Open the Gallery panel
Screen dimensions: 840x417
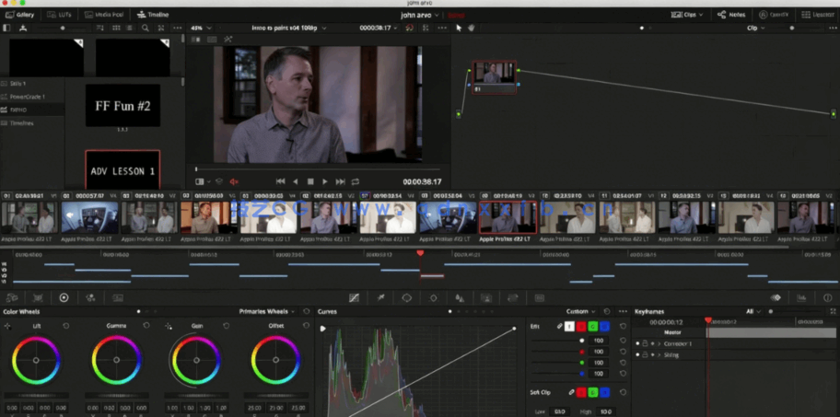(20, 15)
